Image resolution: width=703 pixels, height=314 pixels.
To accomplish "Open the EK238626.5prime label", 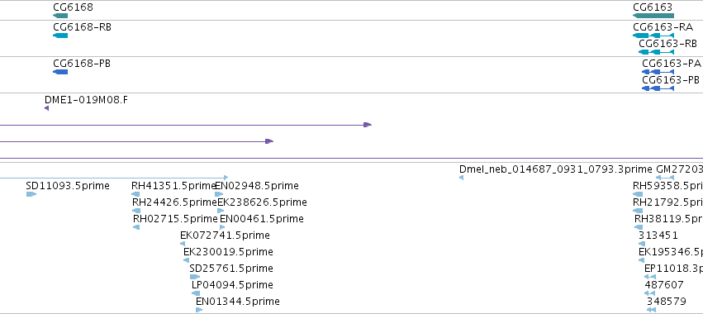I will (262, 202).
